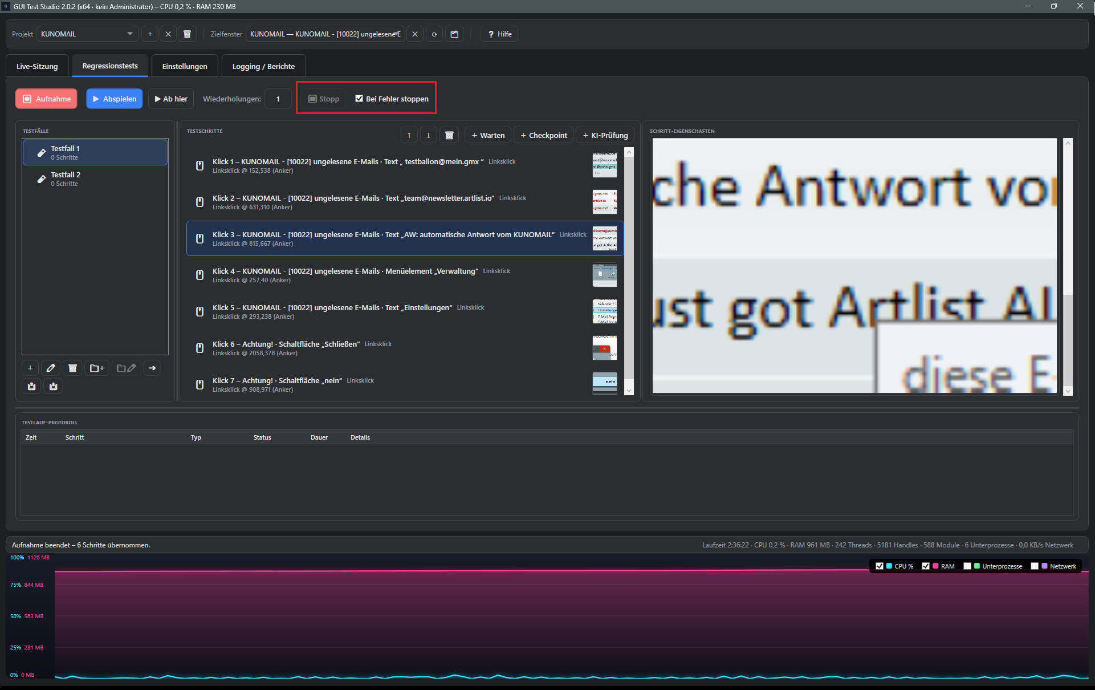The height and width of the screenshot is (690, 1095).
Task: Delete the project with the trash icon
Action: click(x=187, y=34)
